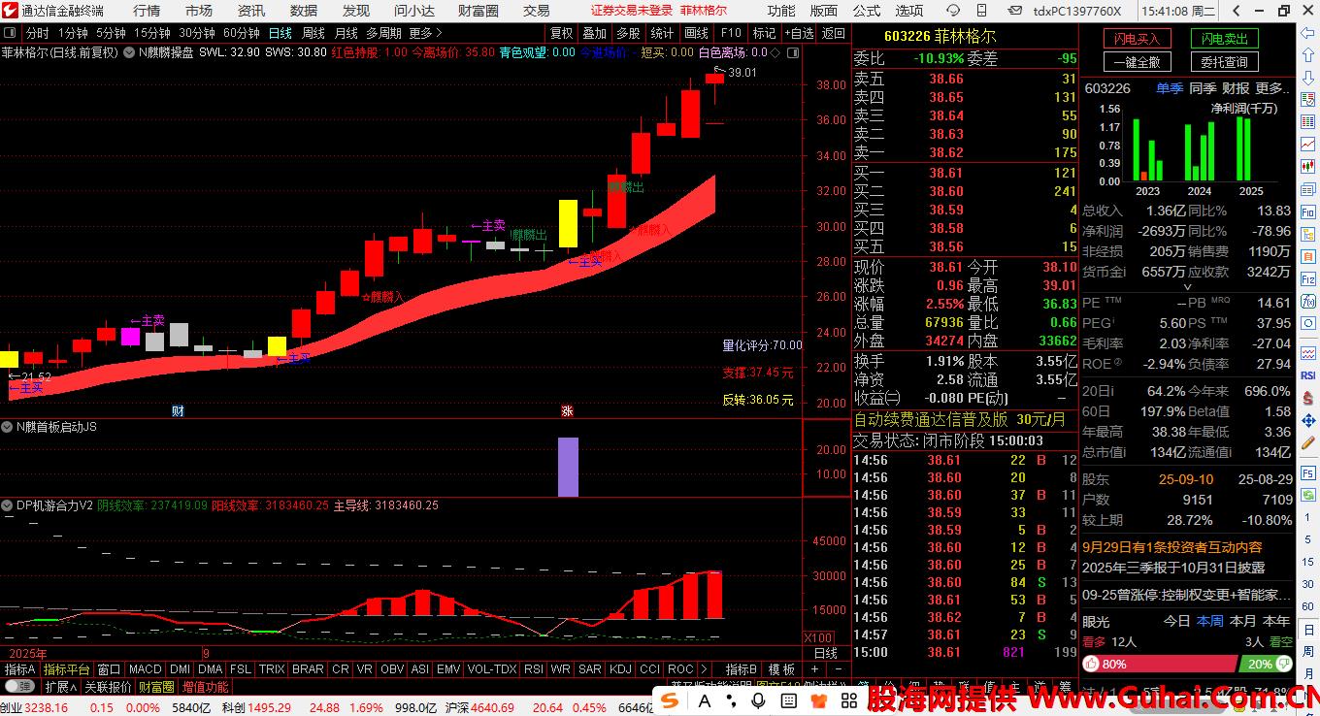This screenshot has height=716, width=1320.
Task: Open the indicator dropdown beside N麒麟操盘
Action: [x=129, y=52]
